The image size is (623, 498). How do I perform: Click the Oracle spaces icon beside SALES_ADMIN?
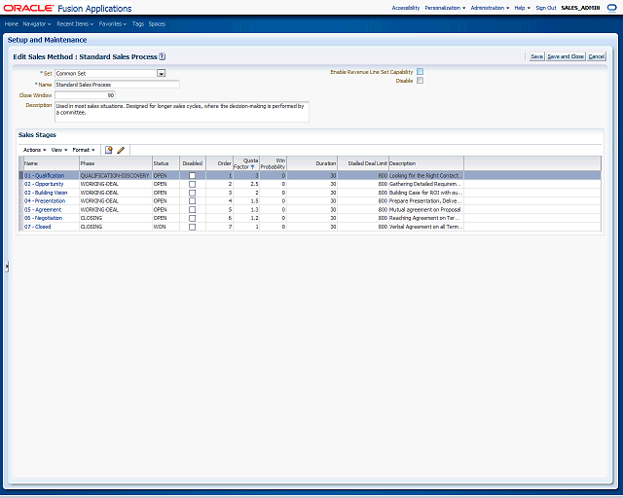click(x=612, y=8)
